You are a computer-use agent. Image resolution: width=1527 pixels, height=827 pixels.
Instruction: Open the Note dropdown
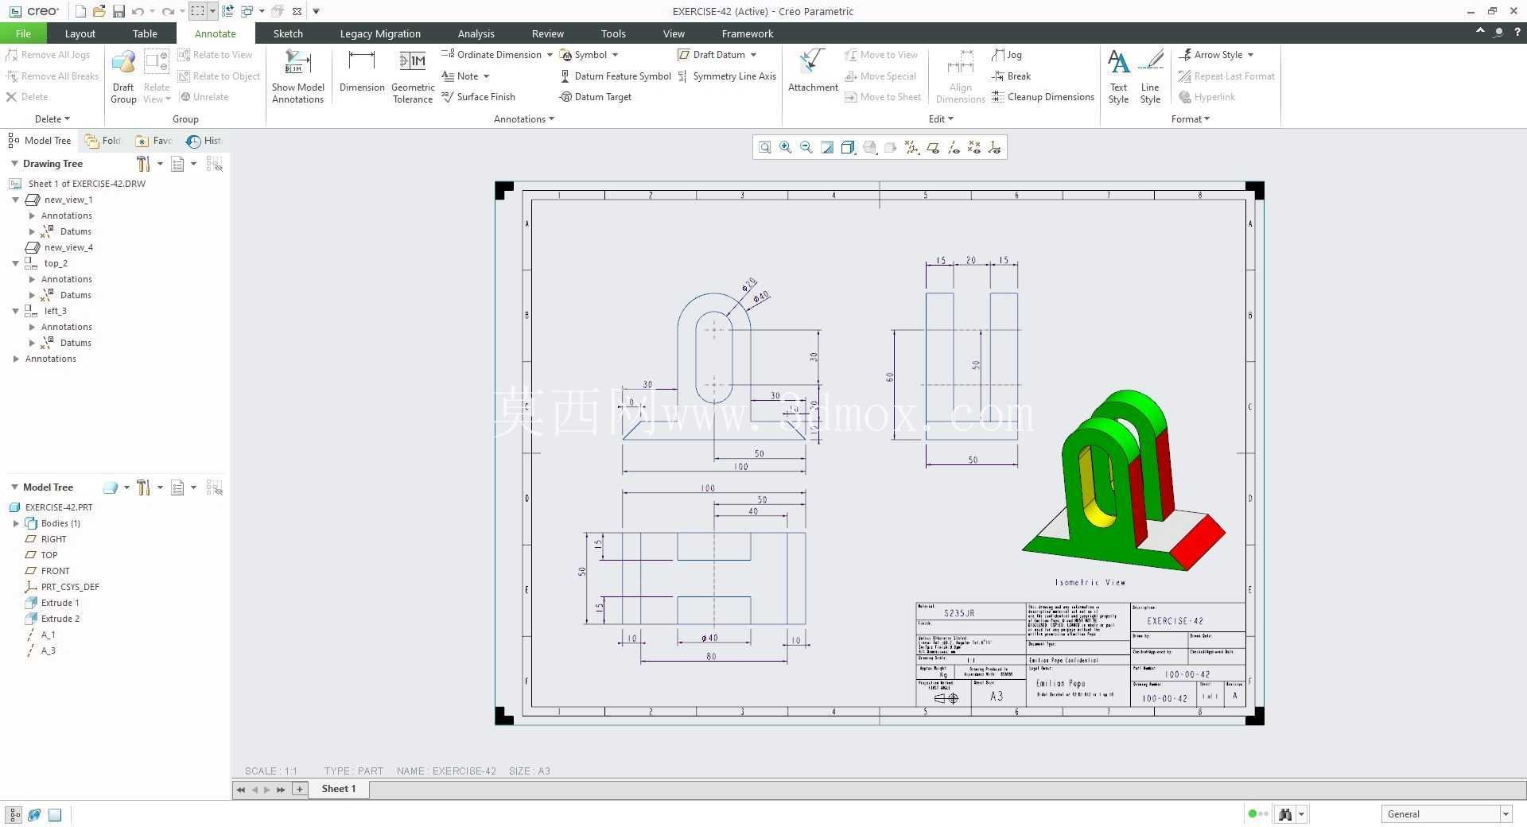(x=486, y=76)
